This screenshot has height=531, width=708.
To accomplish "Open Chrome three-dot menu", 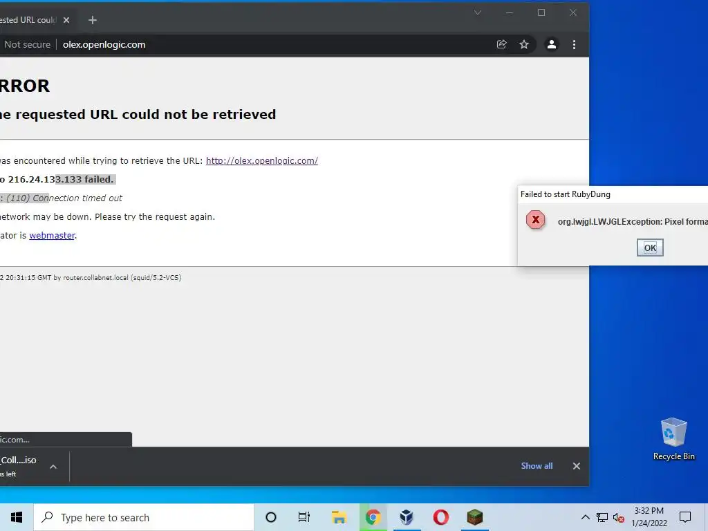I will tap(574, 44).
